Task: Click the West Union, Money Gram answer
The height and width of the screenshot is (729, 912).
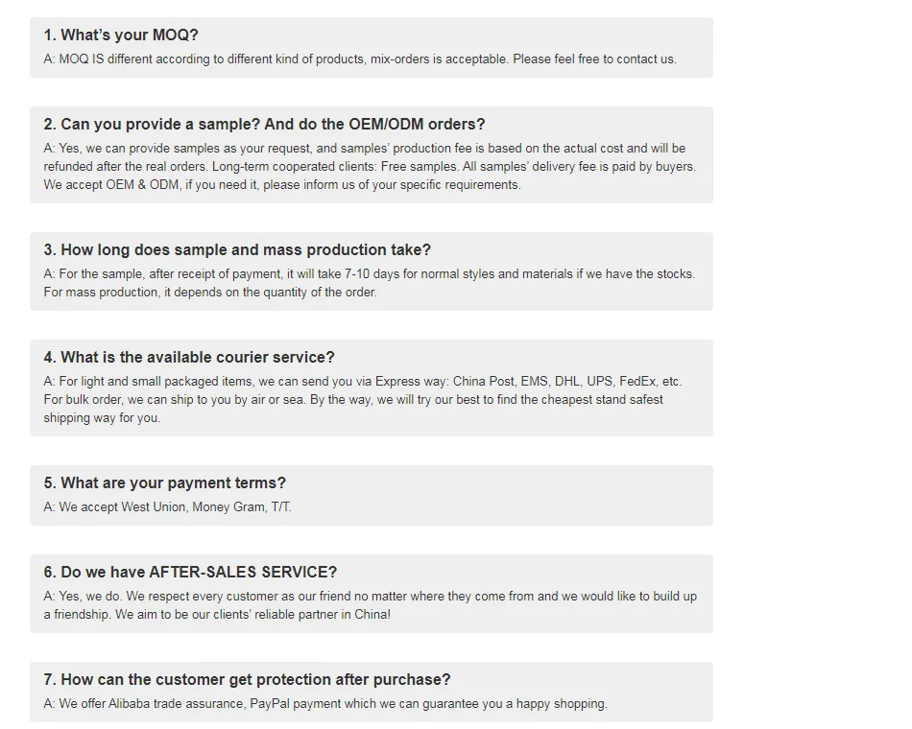Action: (167, 506)
